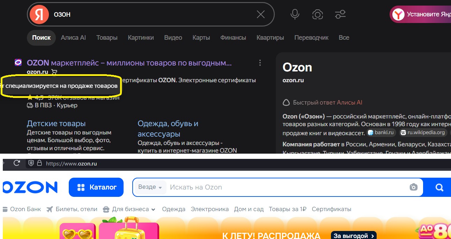Search by photo camera icon on Ozon
The width and height of the screenshot is (451, 239).
[x=414, y=187]
